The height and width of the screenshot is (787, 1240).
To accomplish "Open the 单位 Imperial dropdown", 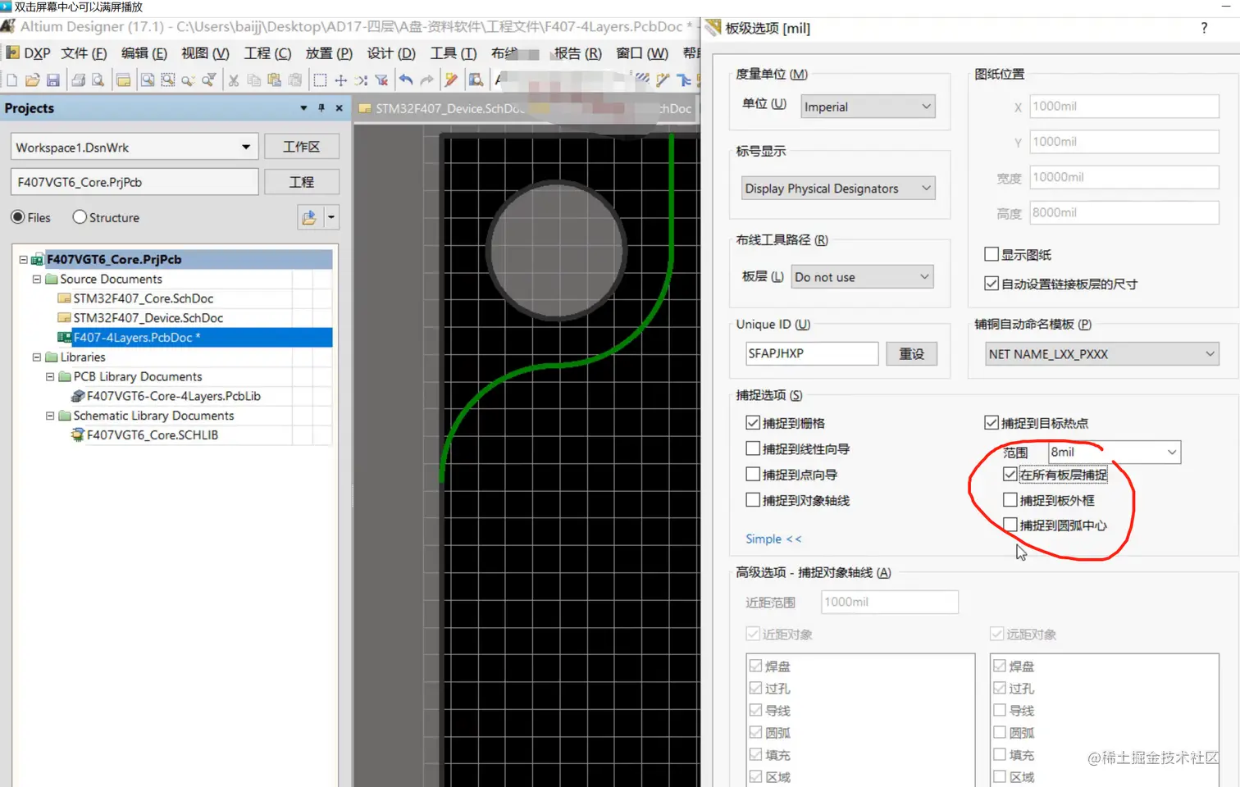I will [868, 107].
